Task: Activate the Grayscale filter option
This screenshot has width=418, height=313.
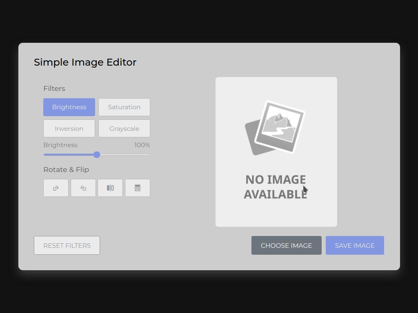Action: pos(124,129)
